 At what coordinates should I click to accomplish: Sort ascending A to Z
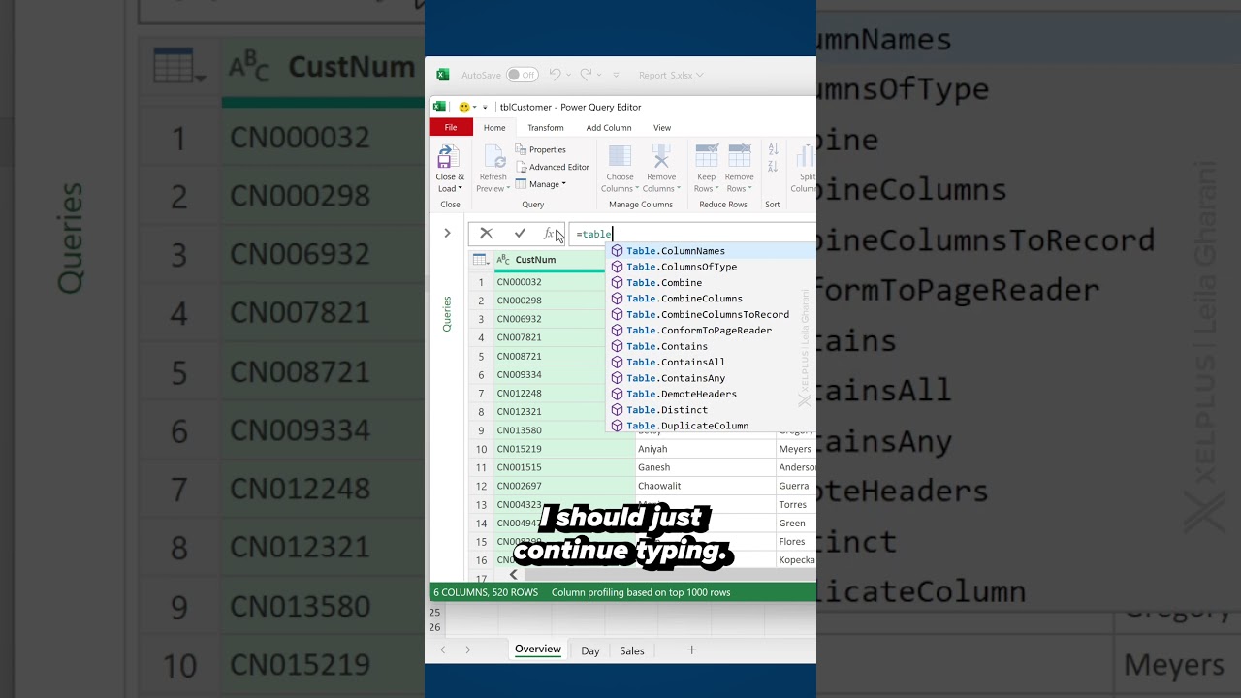point(773,149)
